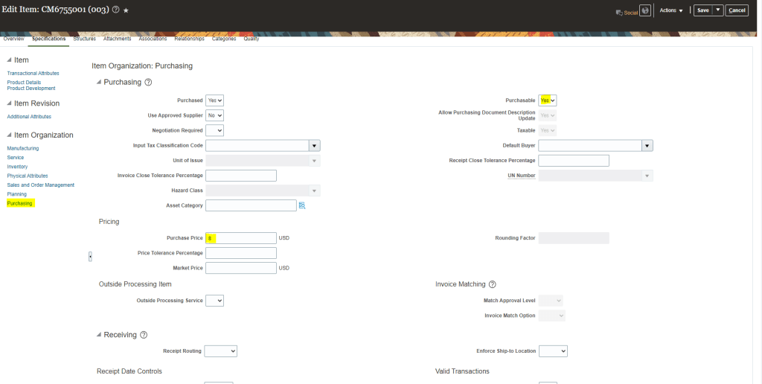The height and width of the screenshot is (384, 762).
Task: Open the Use Approved Supplier dropdown
Action: click(x=214, y=115)
